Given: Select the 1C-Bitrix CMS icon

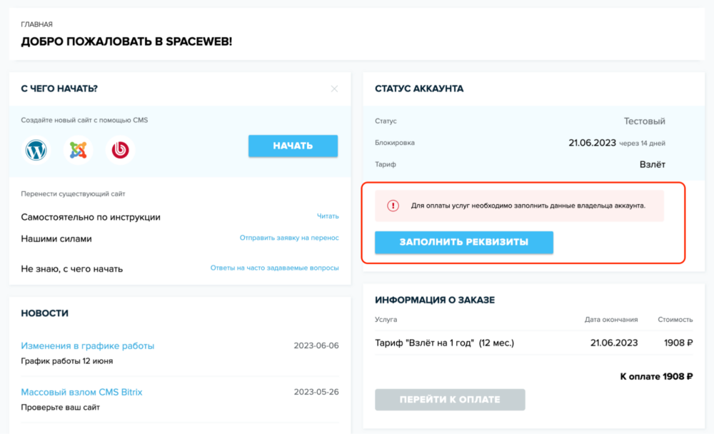Looking at the screenshot, I should click(119, 150).
